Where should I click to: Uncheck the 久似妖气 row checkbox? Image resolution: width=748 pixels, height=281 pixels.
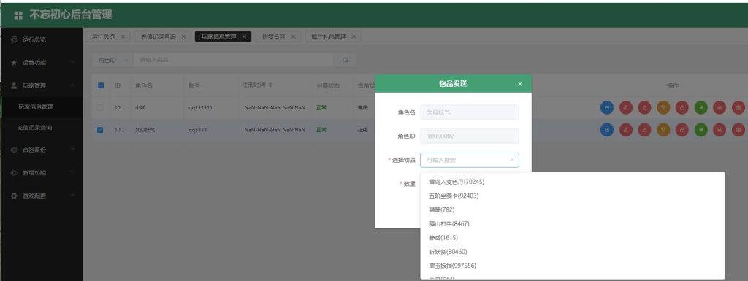click(100, 129)
